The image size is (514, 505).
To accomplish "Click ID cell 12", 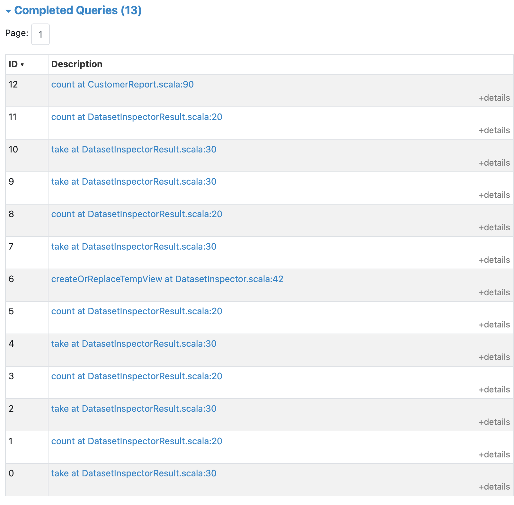I will point(27,91).
